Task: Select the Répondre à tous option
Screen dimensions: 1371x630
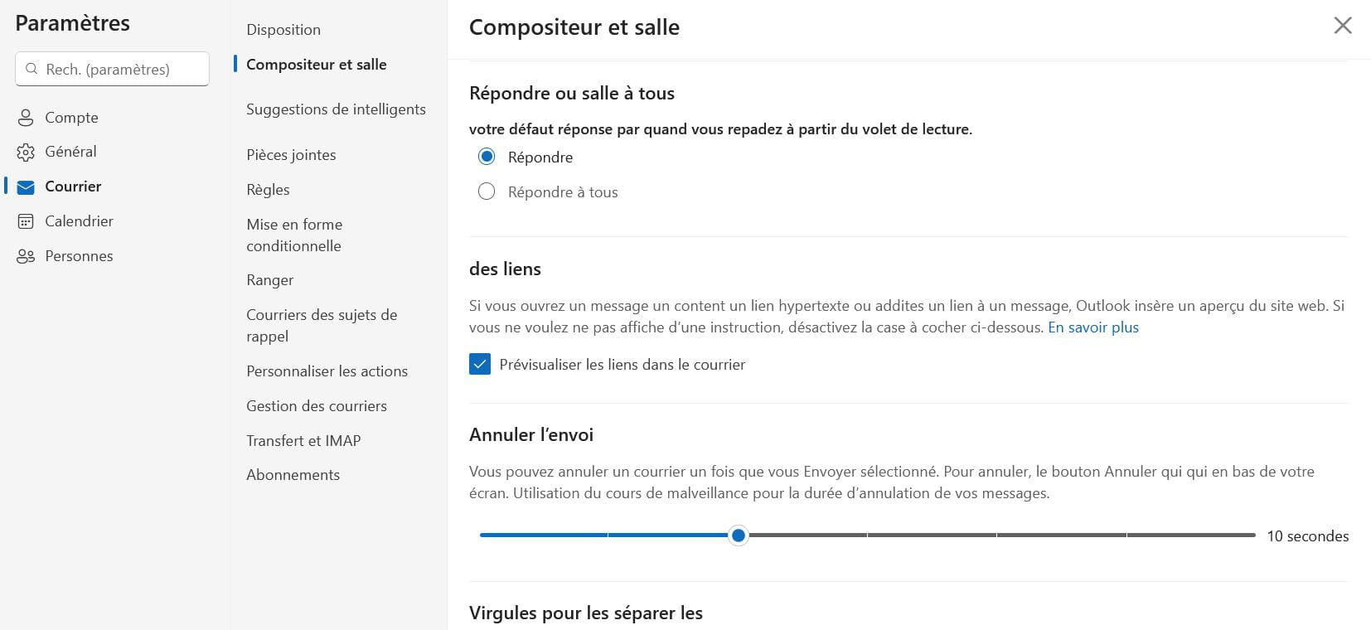Action: (x=487, y=191)
